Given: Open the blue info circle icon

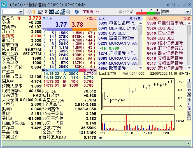Looking at the screenshot, I should coord(77,12).
